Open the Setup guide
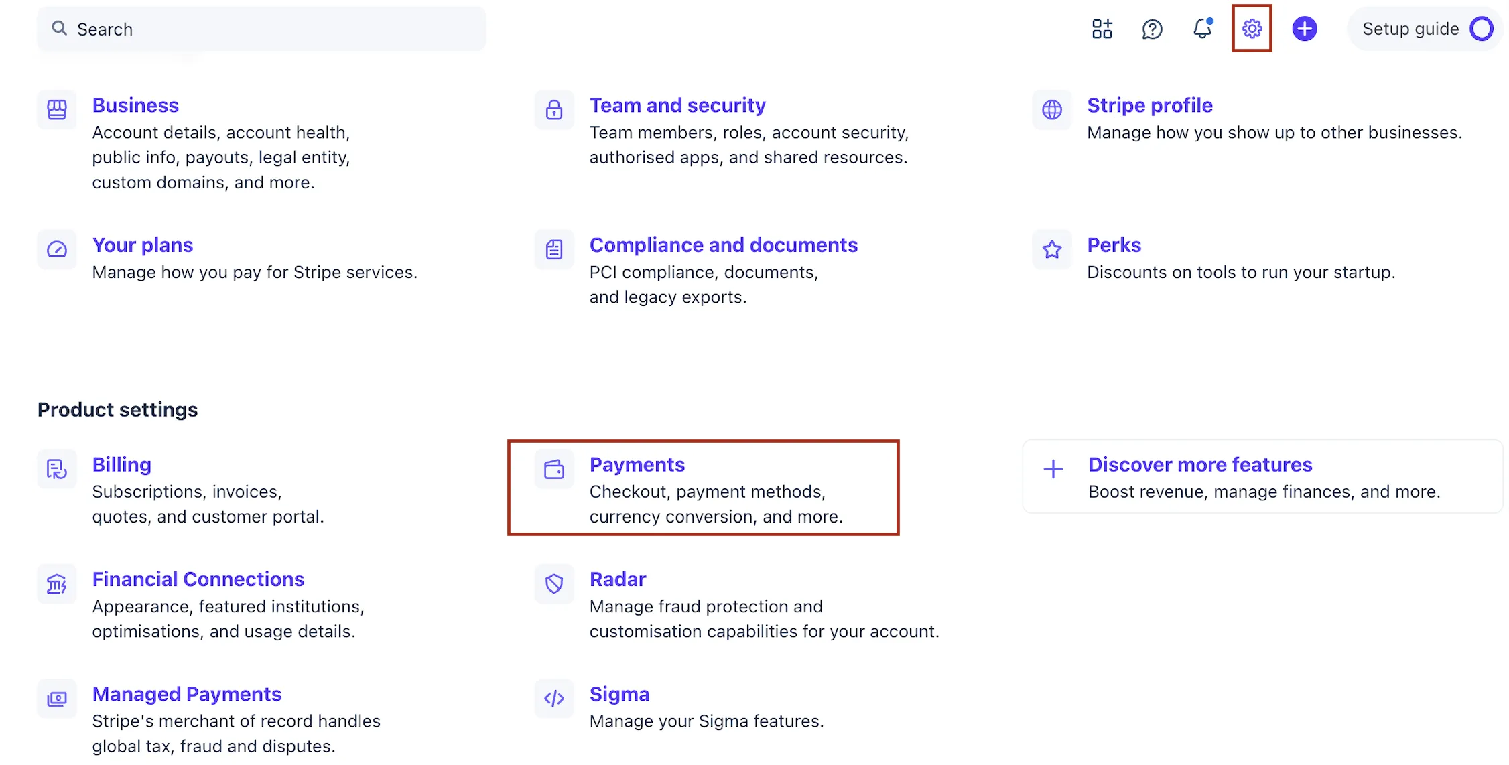Viewport: 1509px width, 765px height. (1410, 29)
